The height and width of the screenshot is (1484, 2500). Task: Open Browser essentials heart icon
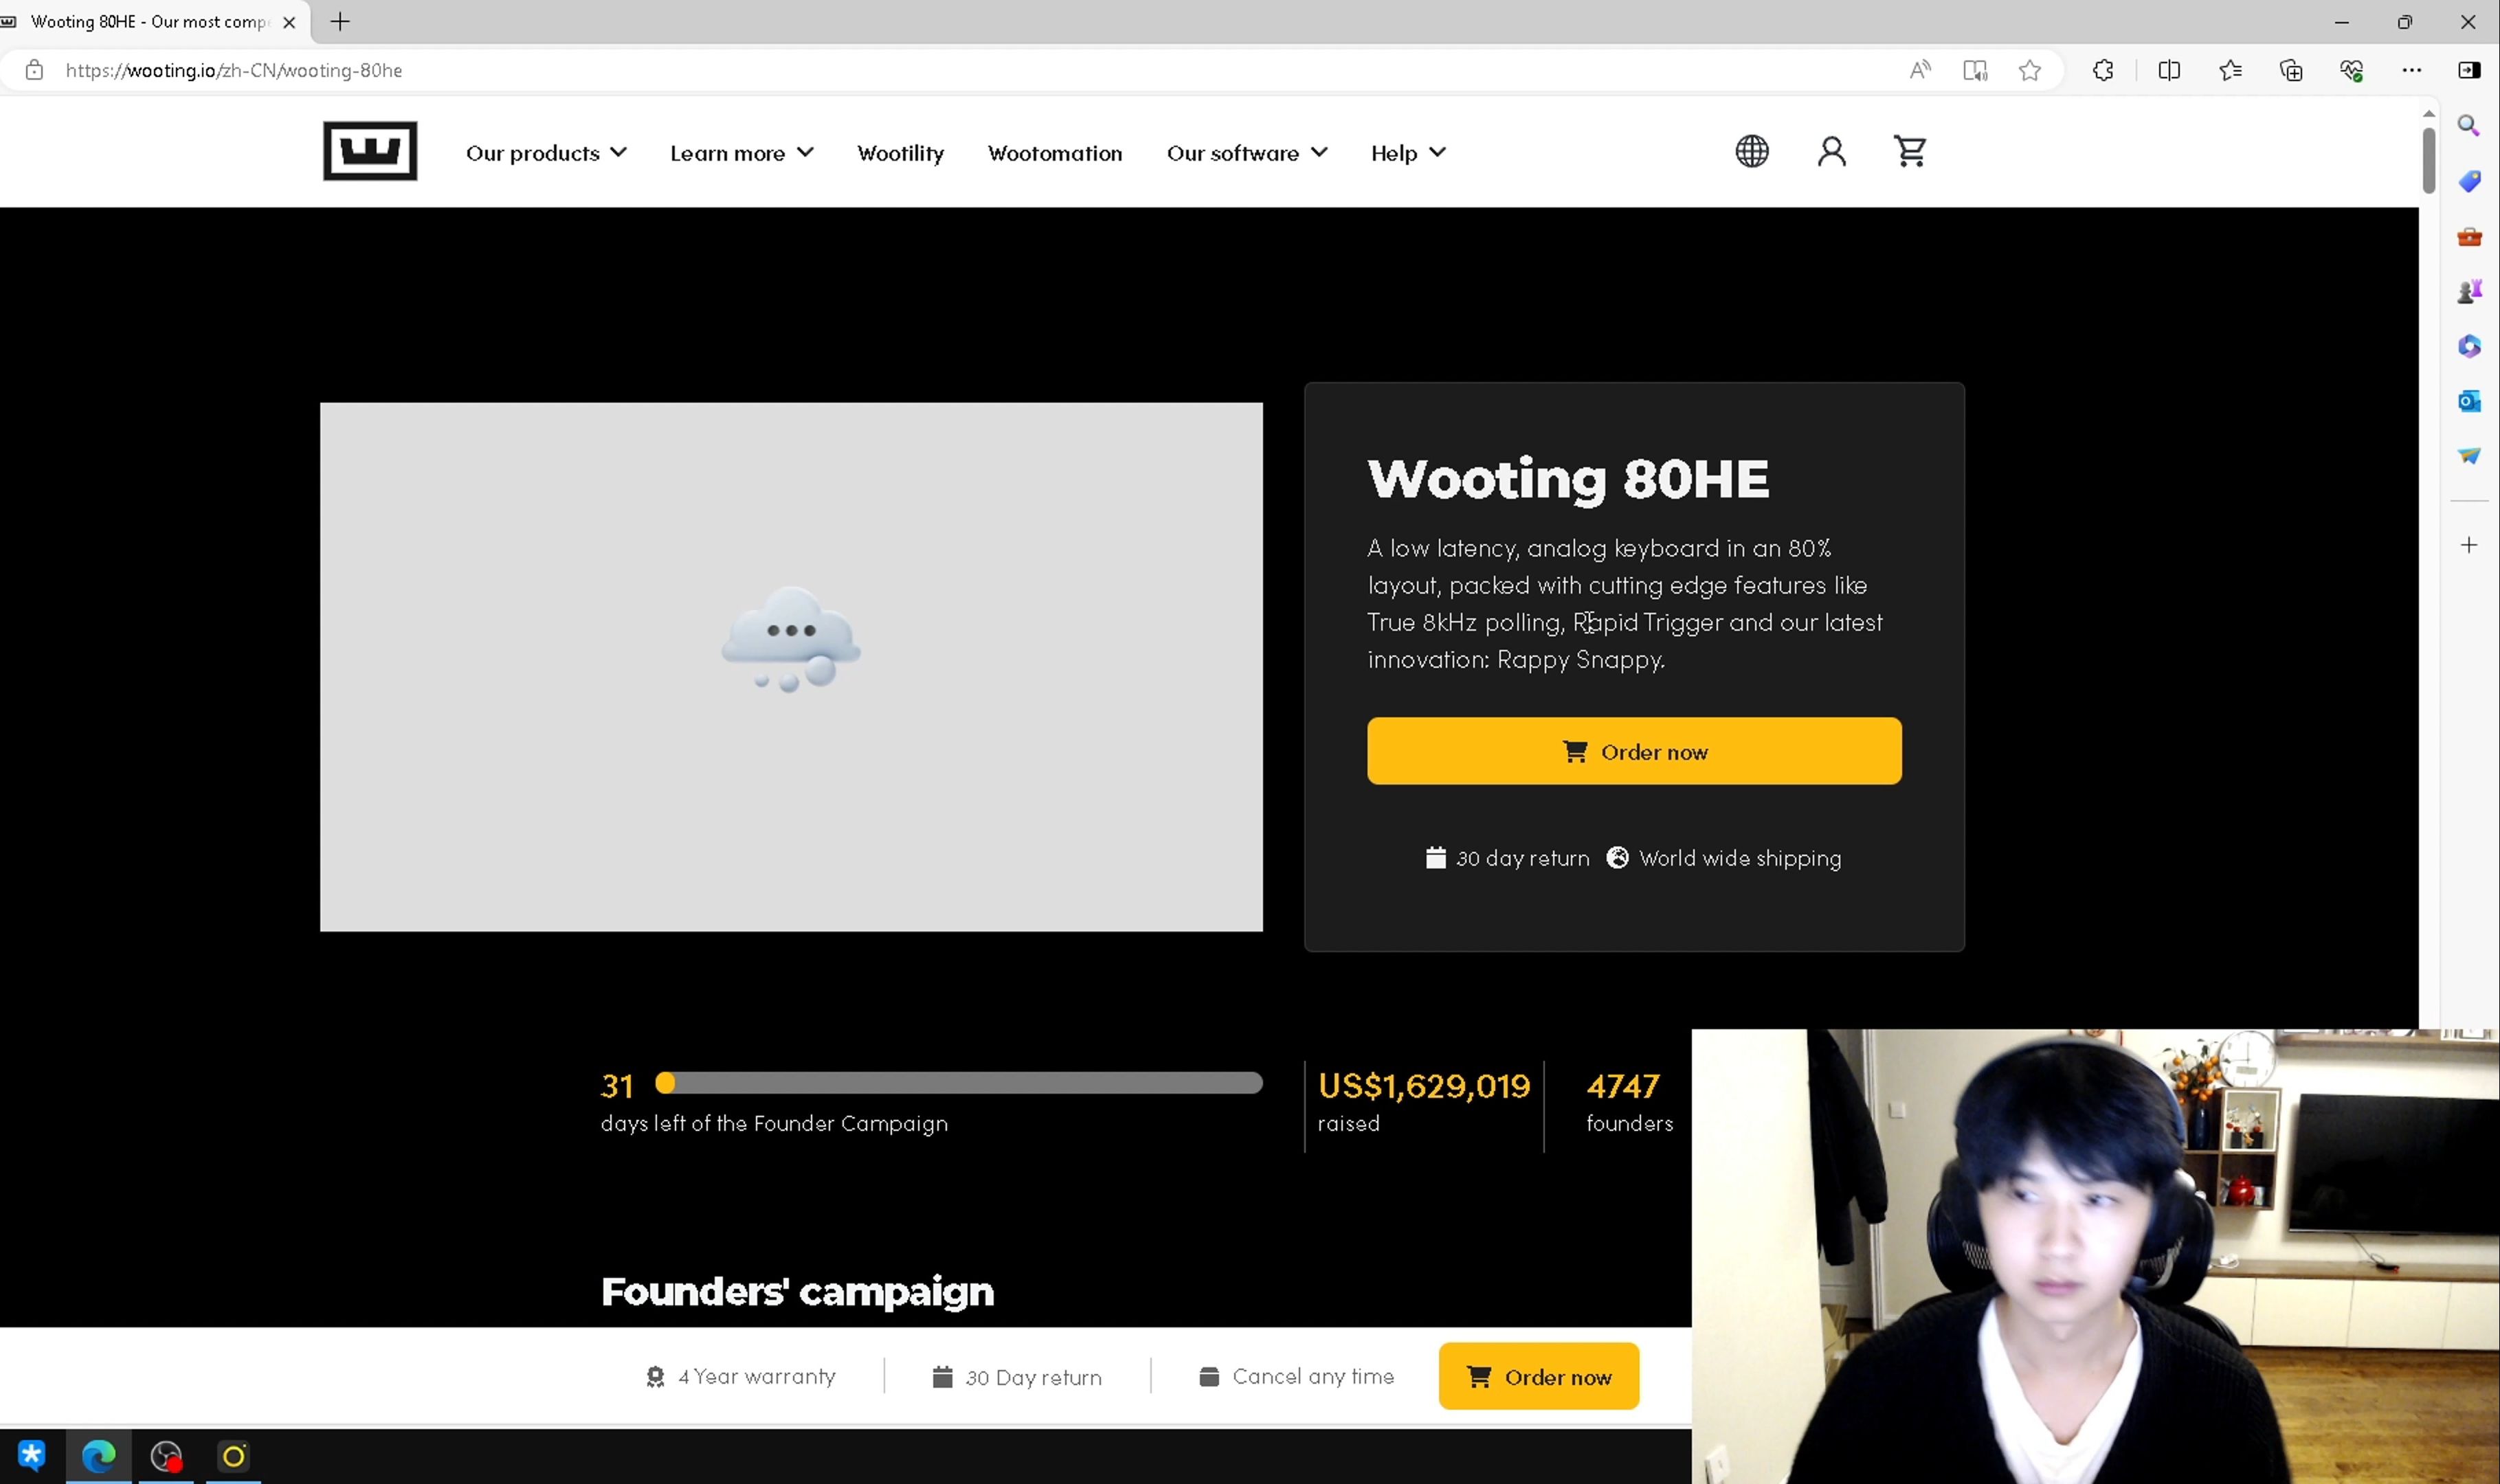(x=2351, y=70)
